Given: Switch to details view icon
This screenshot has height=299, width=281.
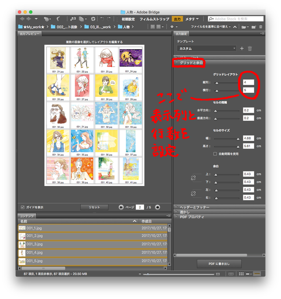Looking at the screenshot, I should [x=249, y=274].
